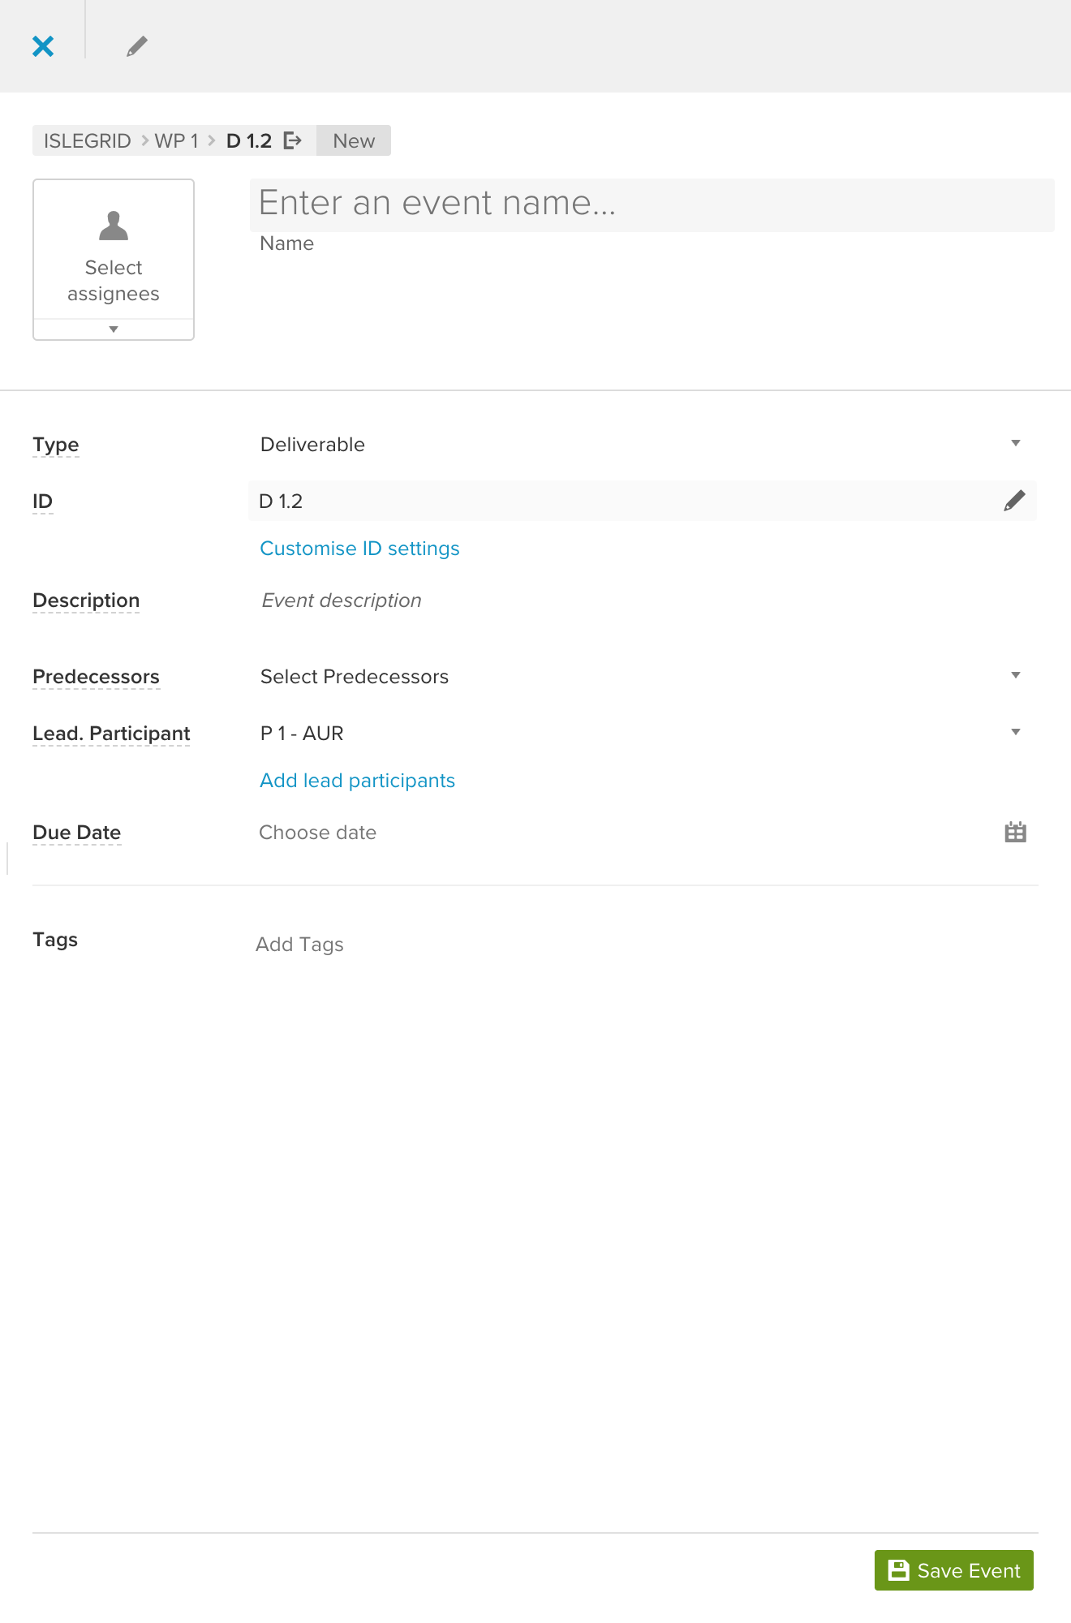Image resolution: width=1071 pixels, height=1623 pixels.
Task: Expand the Select Predecessors dropdown
Action: [643, 676]
